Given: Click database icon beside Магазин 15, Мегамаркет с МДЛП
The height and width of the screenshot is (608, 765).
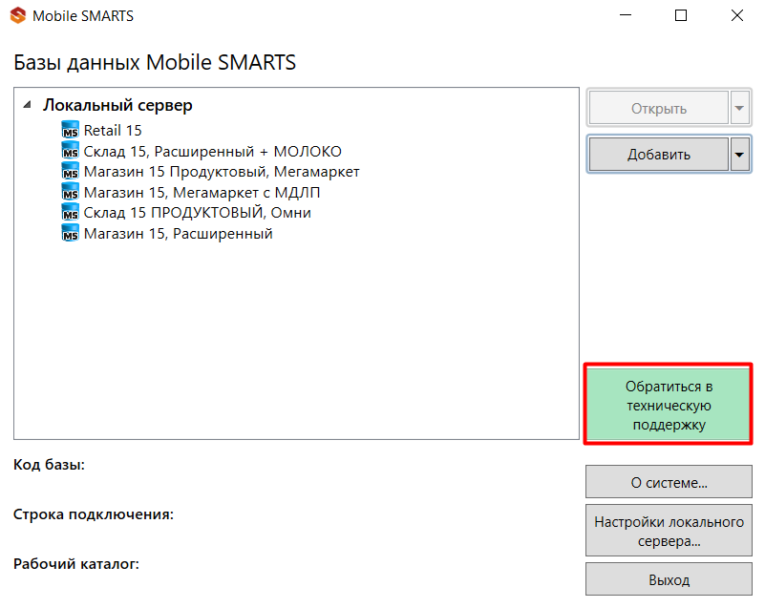Looking at the screenshot, I should click(x=71, y=192).
